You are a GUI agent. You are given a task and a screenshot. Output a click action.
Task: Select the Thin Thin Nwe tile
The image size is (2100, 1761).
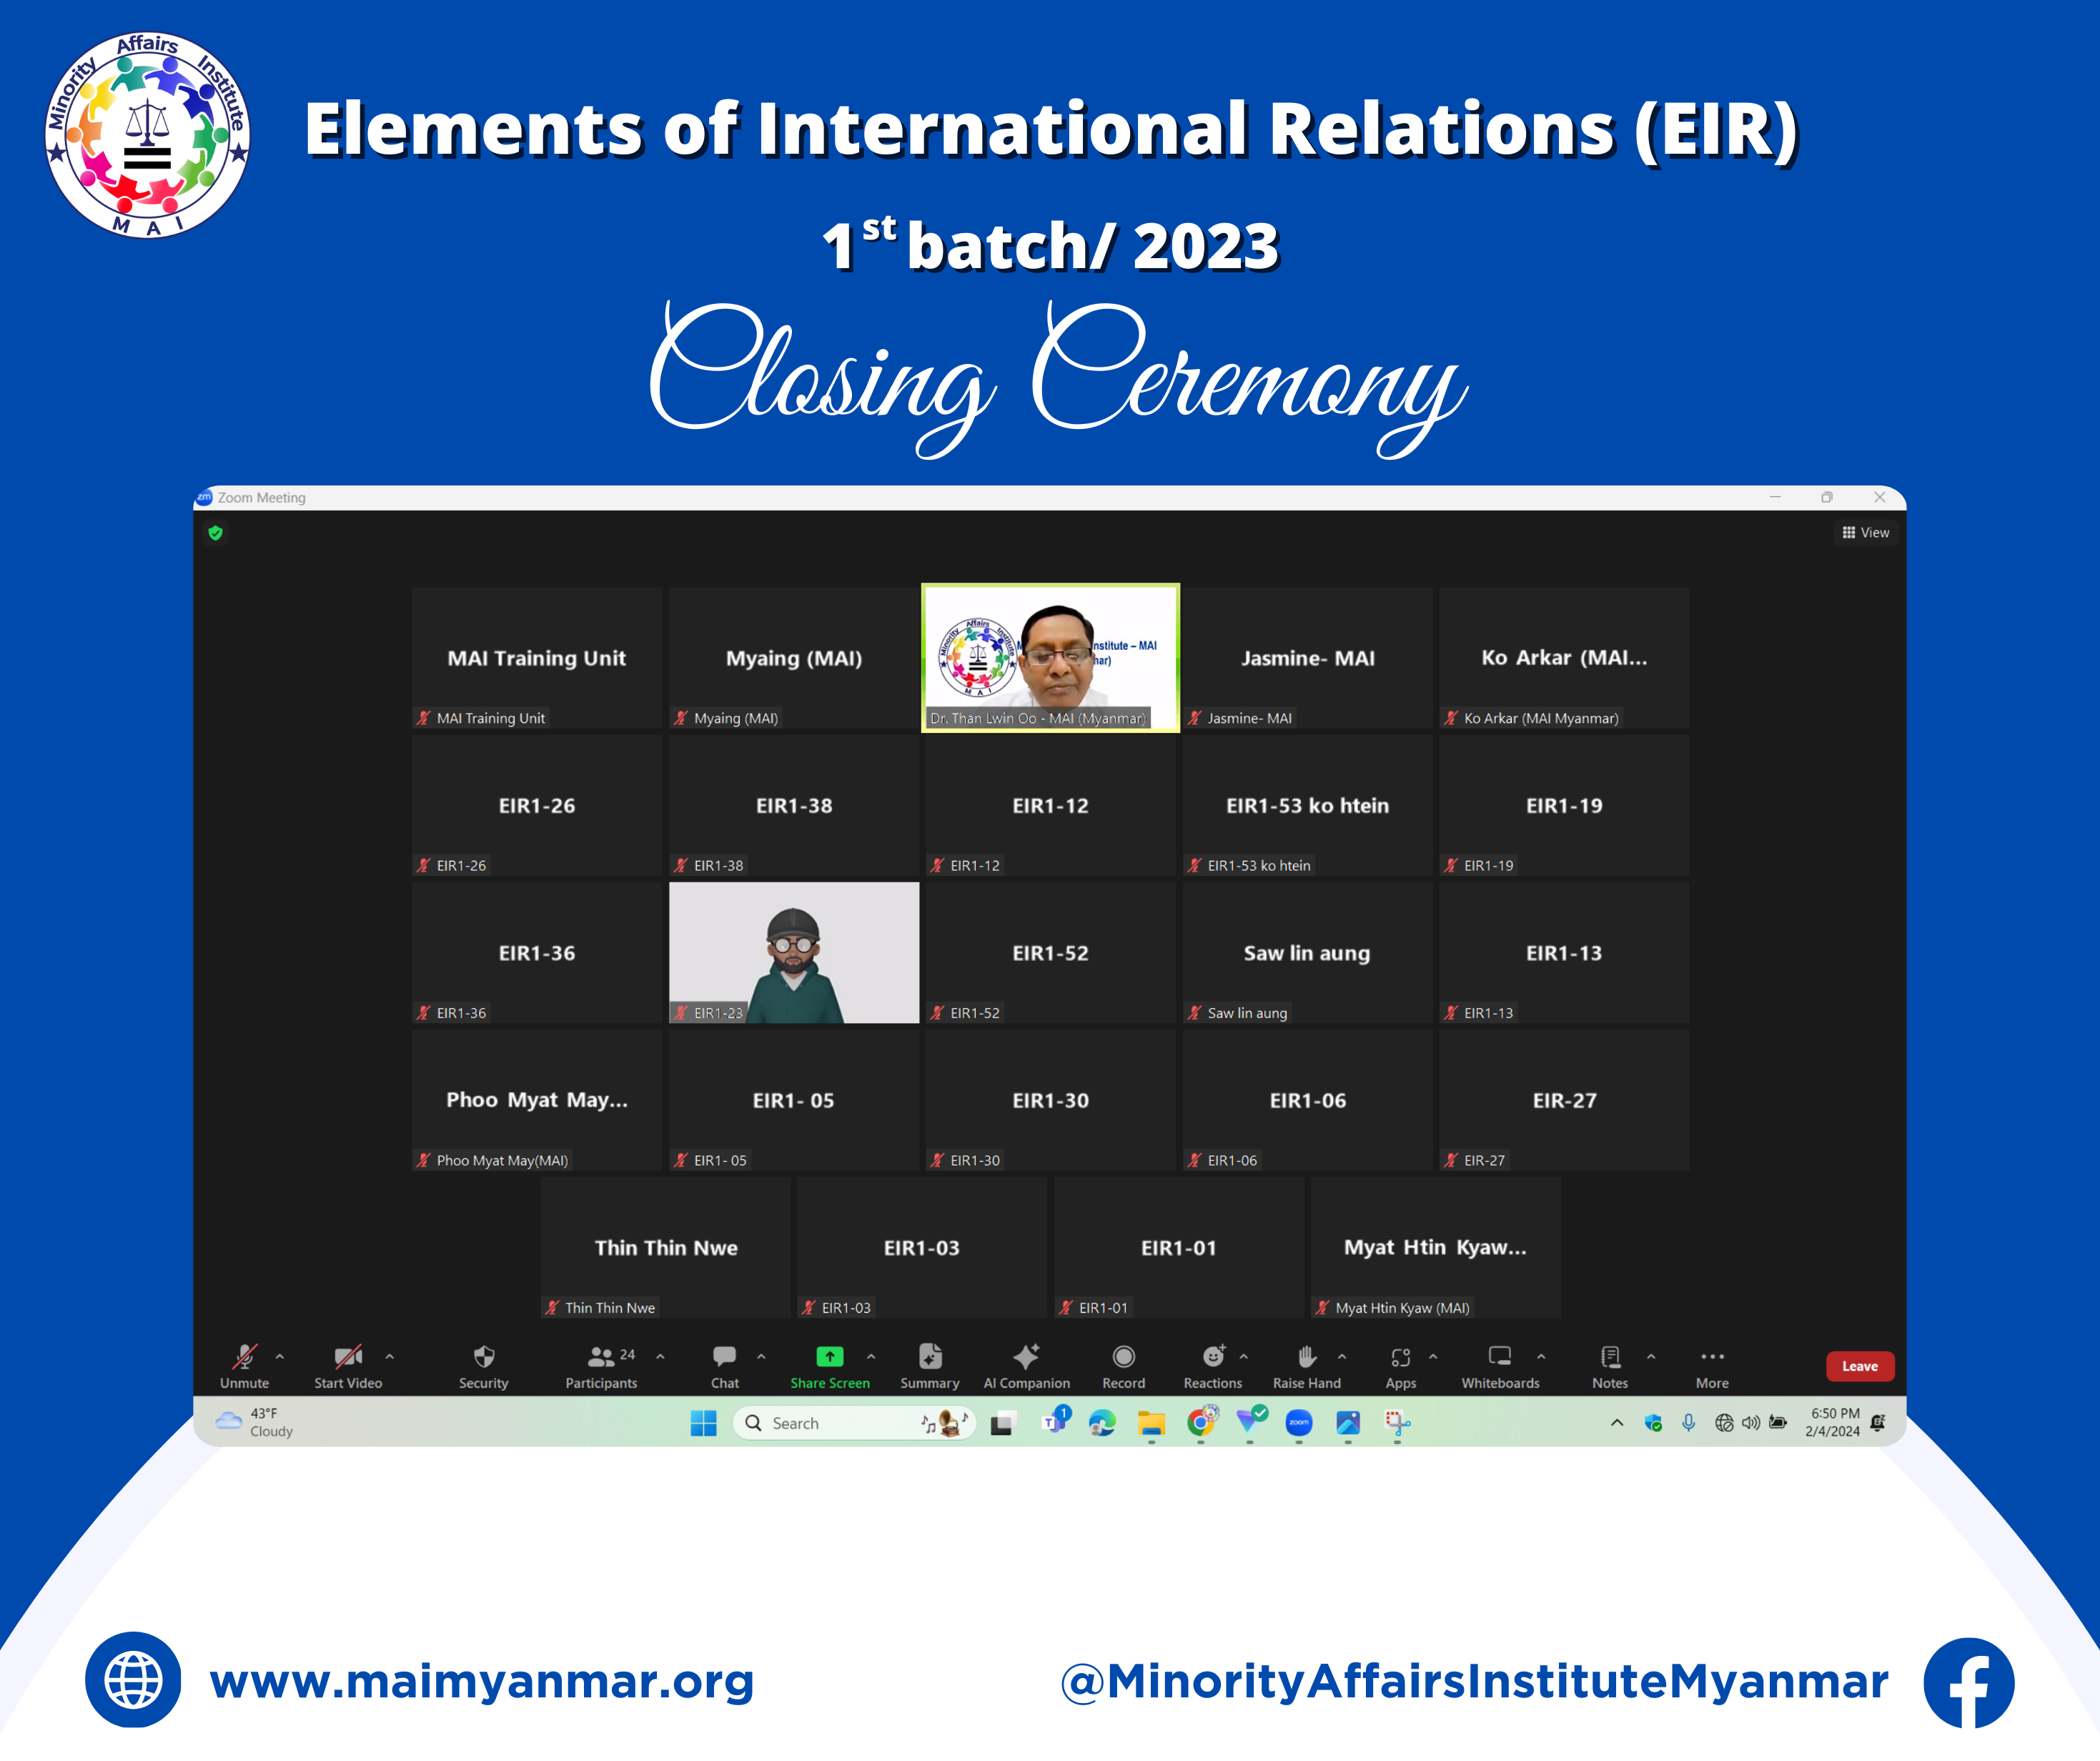point(666,1248)
